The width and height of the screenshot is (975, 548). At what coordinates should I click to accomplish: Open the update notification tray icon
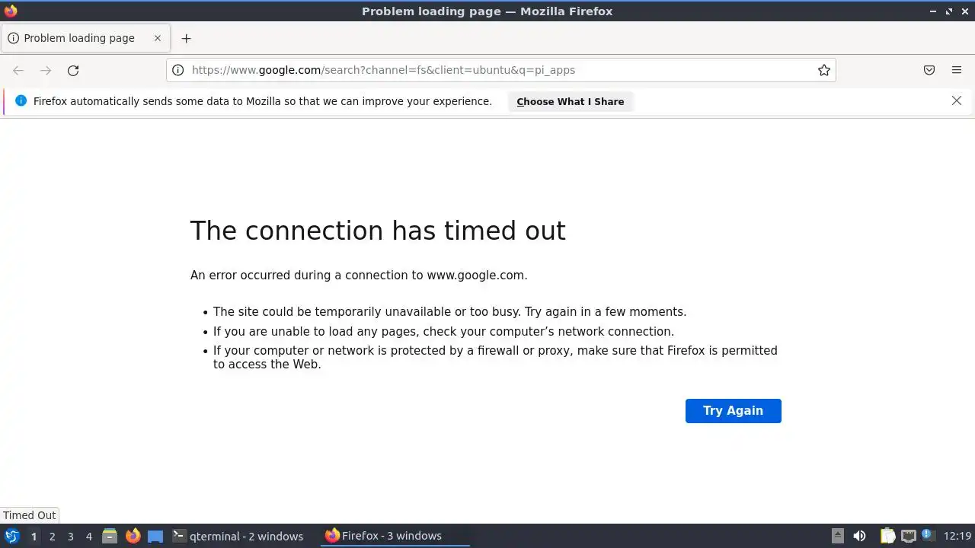click(x=928, y=535)
